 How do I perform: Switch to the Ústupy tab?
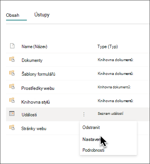tap(42, 15)
